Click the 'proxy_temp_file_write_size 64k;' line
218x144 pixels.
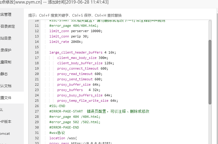coord(88,101)
